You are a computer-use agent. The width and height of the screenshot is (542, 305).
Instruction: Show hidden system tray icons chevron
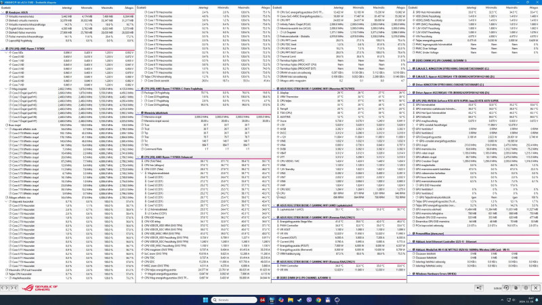502,300
